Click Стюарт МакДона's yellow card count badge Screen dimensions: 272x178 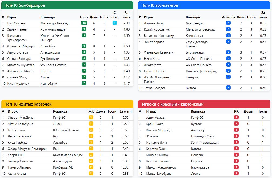[x=91, y=118]
